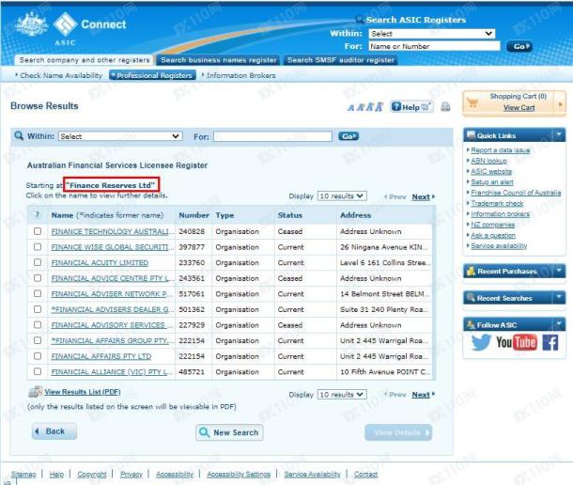This screenshot has height=485, width=573.
Task: Click the printer icon beside Help
Action: (445, 107)
